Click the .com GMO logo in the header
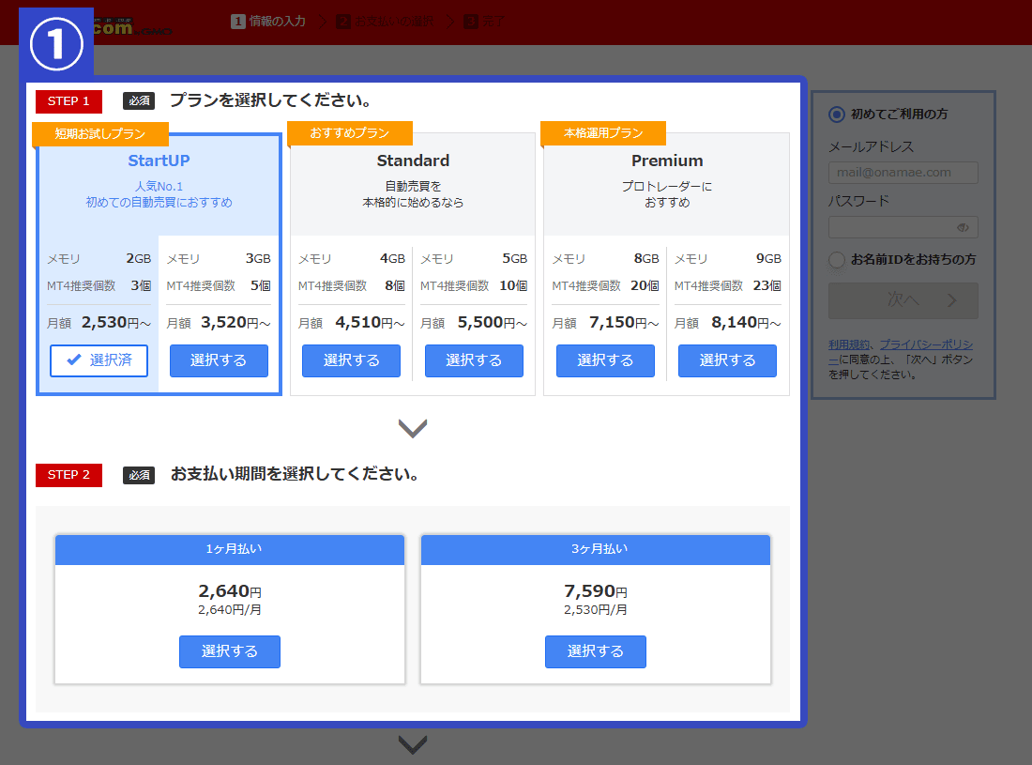Image resolution: width=1032 pixels, height=765 pixels. pos(132,27)
